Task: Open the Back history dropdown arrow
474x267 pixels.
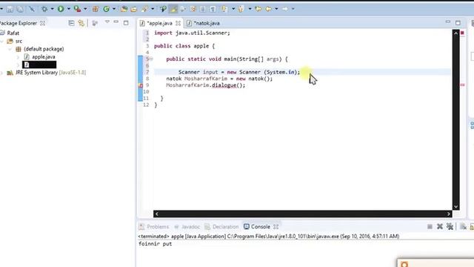Action: [x=276, y=9]
